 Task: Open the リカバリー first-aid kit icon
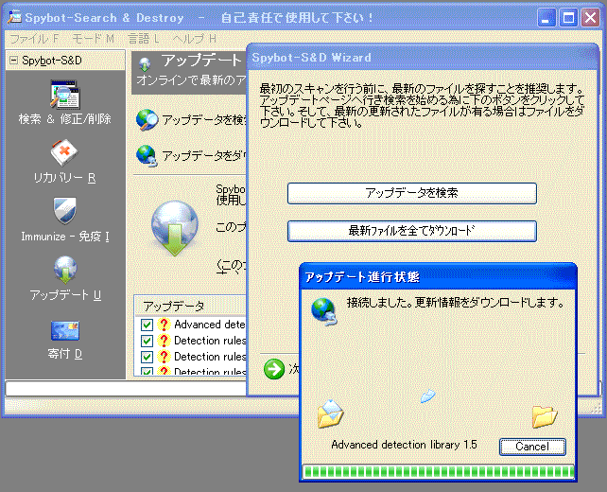pos(64,153)
